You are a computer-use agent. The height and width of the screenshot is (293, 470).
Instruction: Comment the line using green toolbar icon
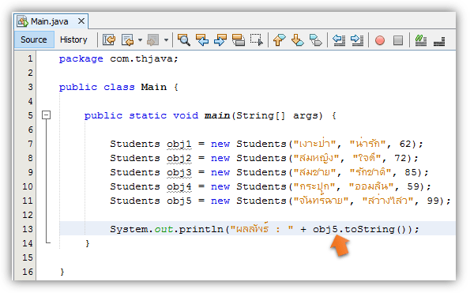(x=420, y=39)
